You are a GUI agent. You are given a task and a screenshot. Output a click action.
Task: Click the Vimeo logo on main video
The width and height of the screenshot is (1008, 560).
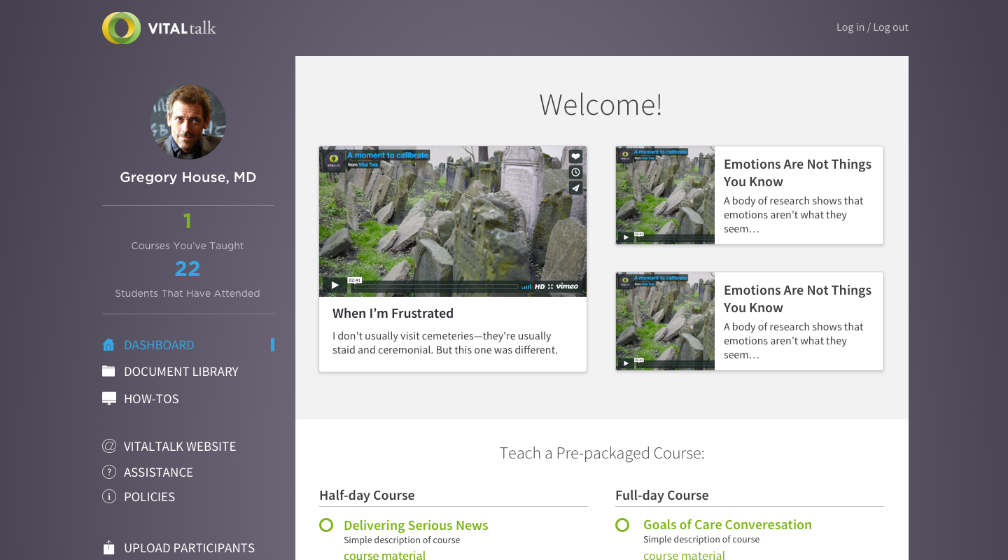tap(567, 286)
